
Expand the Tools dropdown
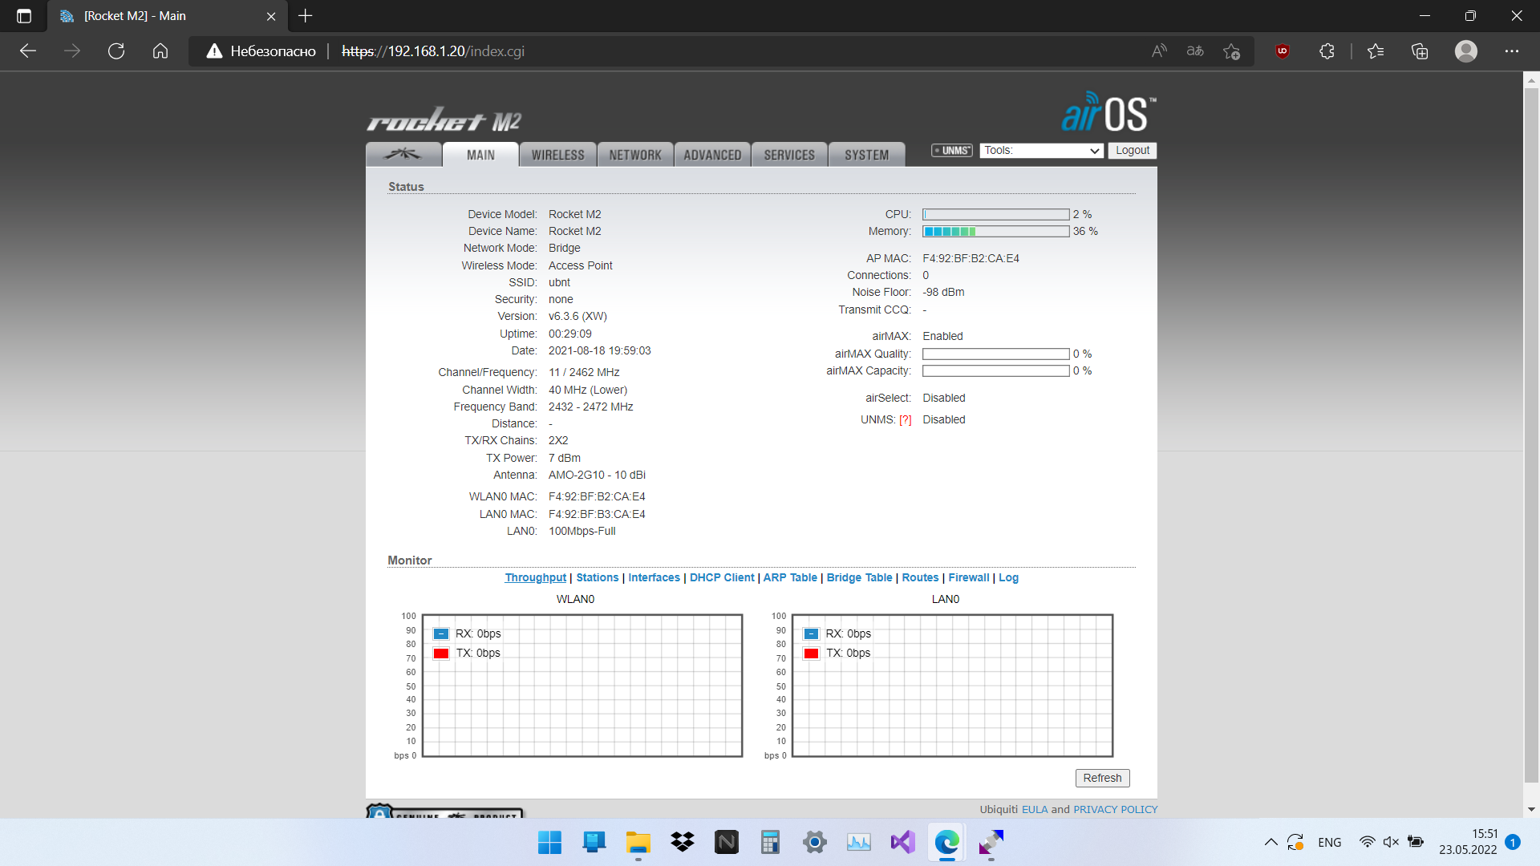(1041, 151)
